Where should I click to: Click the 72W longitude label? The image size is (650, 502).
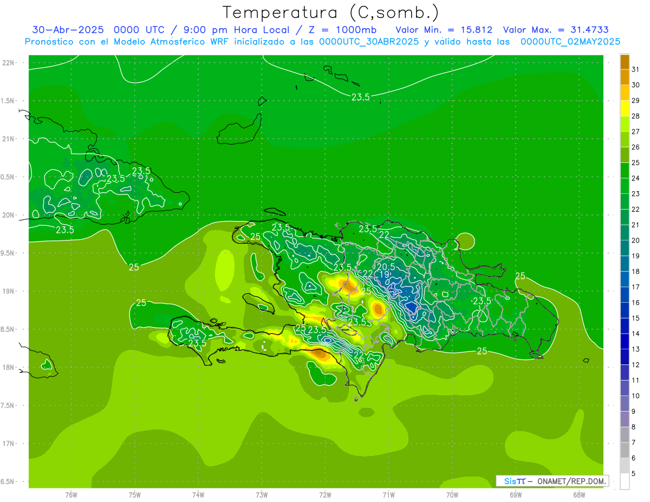[325, 495]
